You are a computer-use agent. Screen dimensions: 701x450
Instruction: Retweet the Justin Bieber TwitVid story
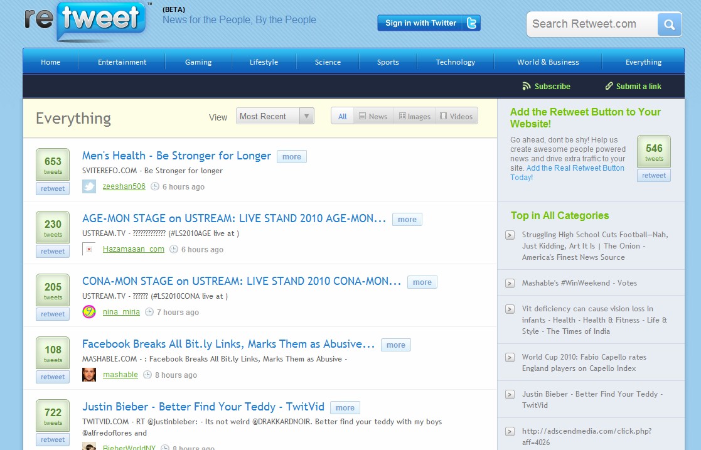[x=53, y=439]
